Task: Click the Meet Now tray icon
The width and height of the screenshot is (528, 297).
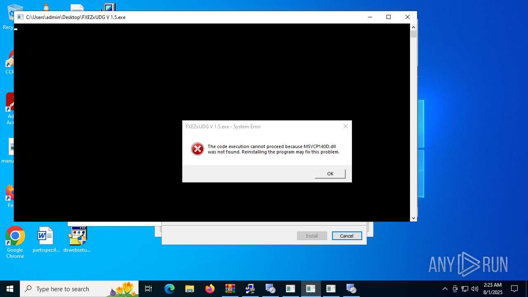Action: (455, 289)
